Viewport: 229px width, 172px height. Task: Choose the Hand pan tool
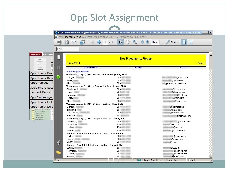[128, 42]
